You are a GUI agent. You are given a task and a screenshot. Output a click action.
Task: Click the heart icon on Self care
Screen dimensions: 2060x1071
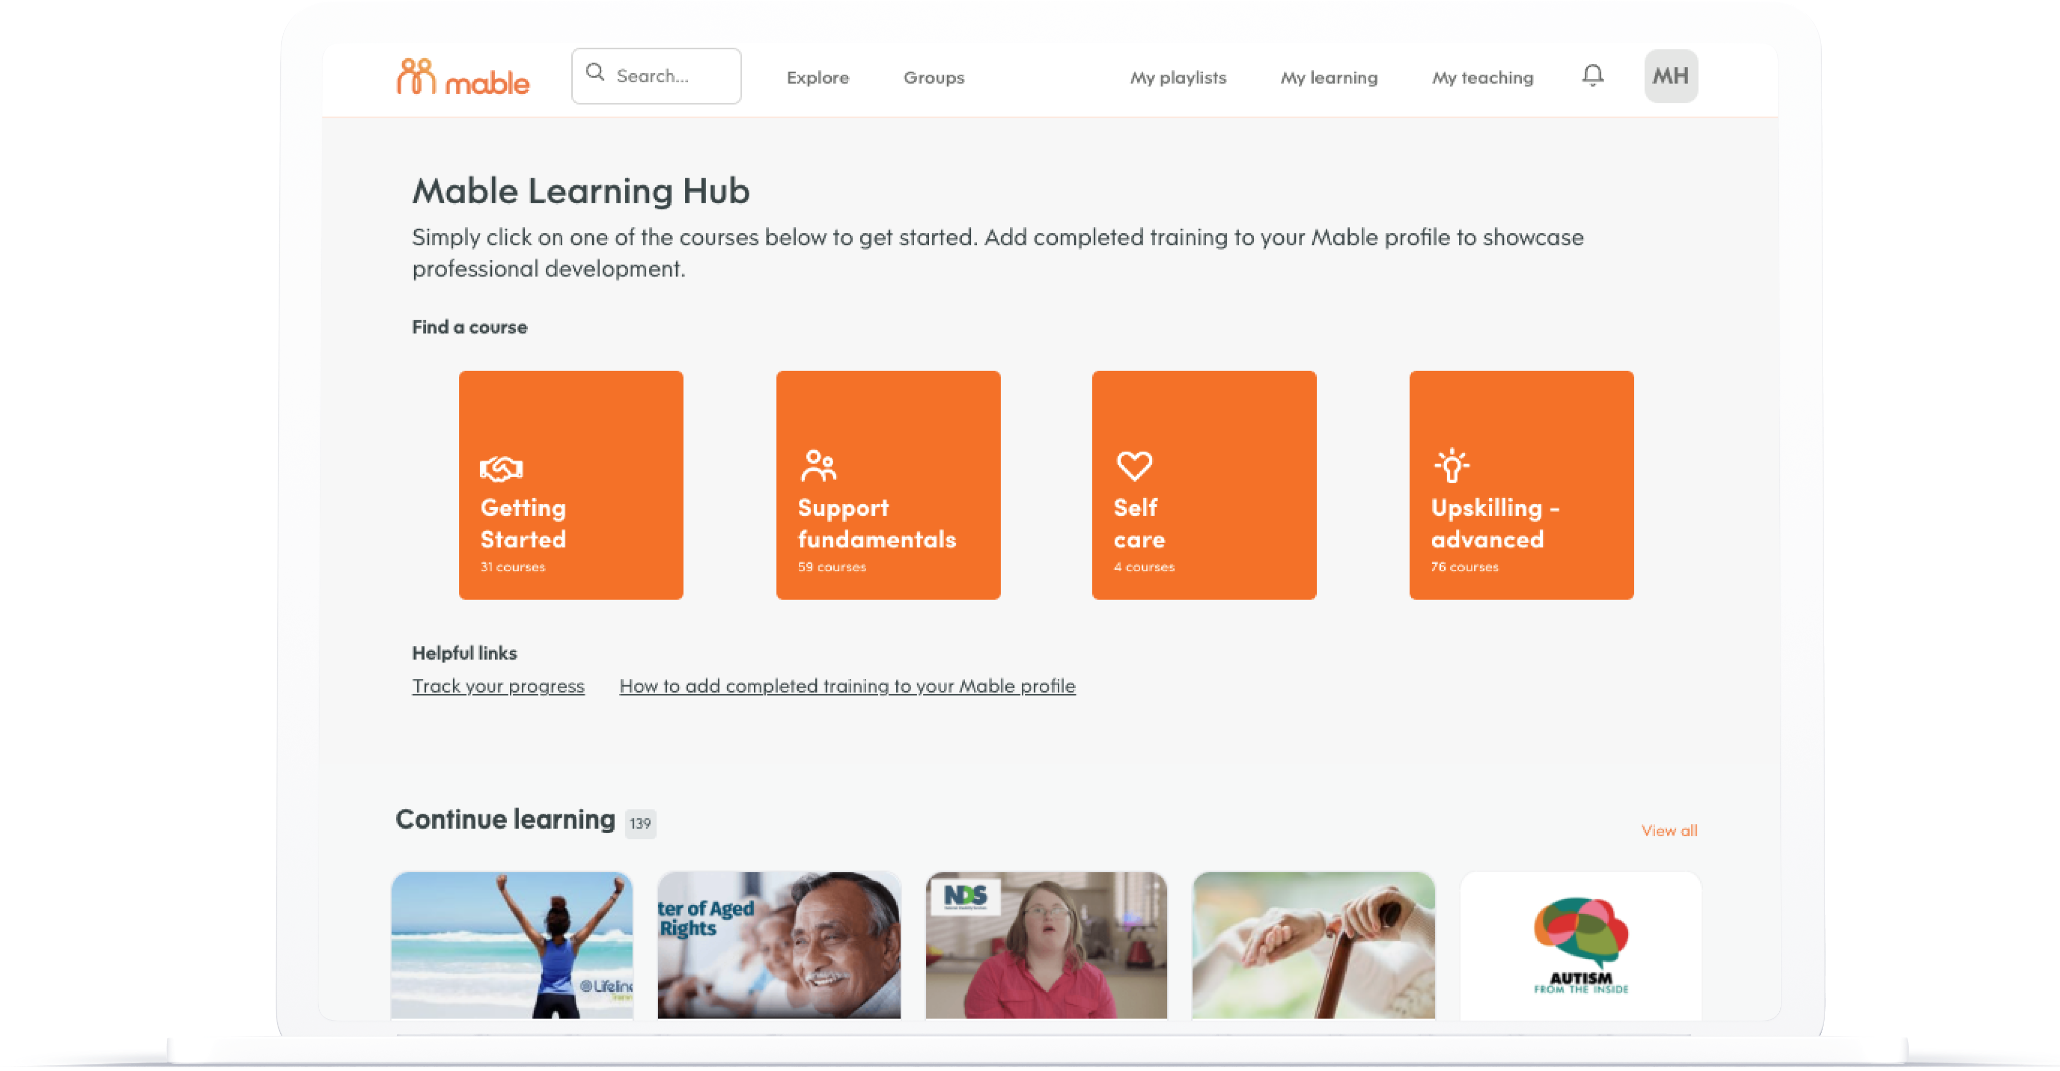(x=1134, y=466)
